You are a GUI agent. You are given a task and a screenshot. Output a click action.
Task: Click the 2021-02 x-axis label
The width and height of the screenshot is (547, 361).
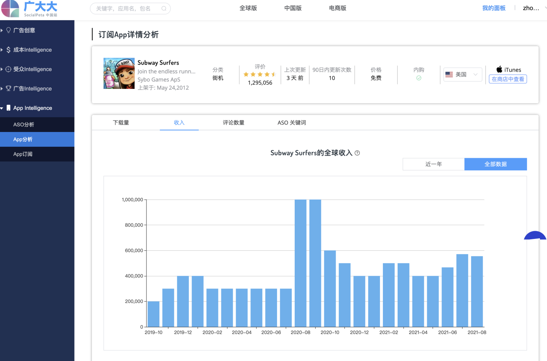pos(389,332)
